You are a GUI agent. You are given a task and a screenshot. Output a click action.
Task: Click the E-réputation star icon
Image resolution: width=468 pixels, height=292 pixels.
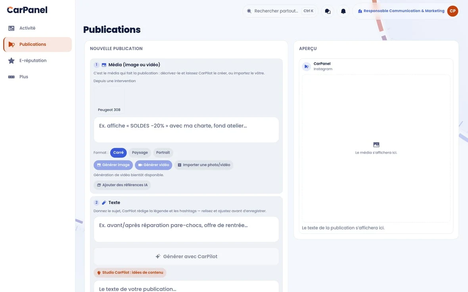[x=12, y=61]
